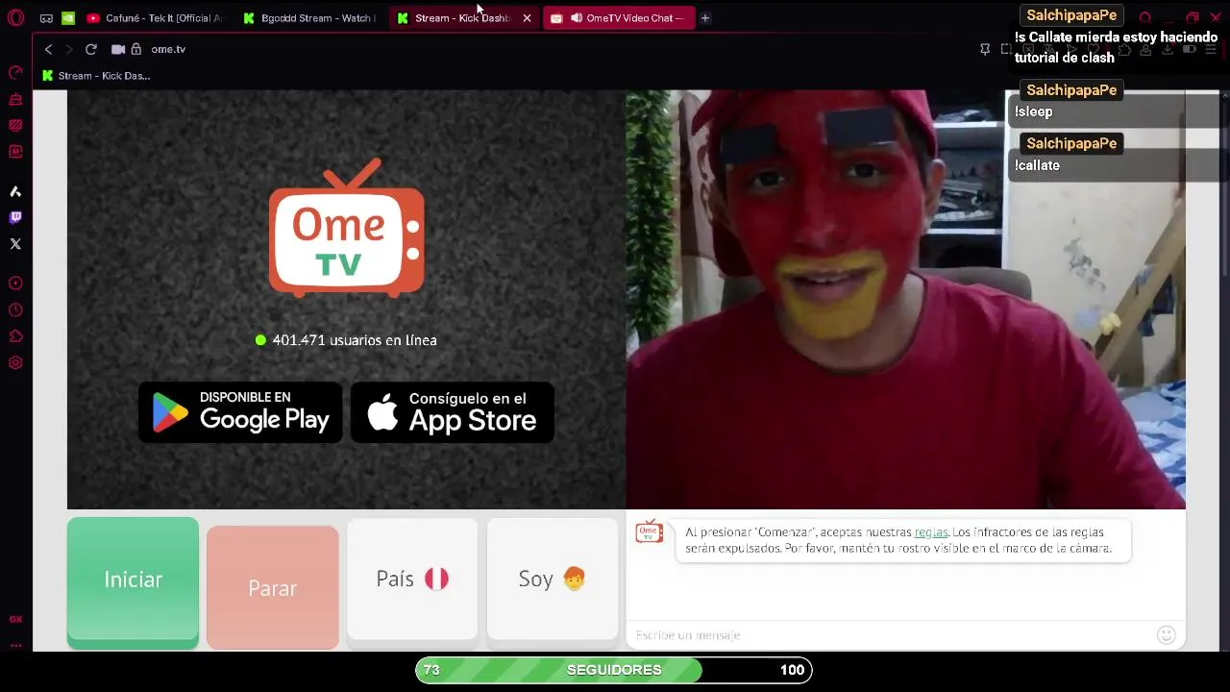1230x692 pixels.
Task: Click the pin icon in browser toolbar
Action: point(985,49)
